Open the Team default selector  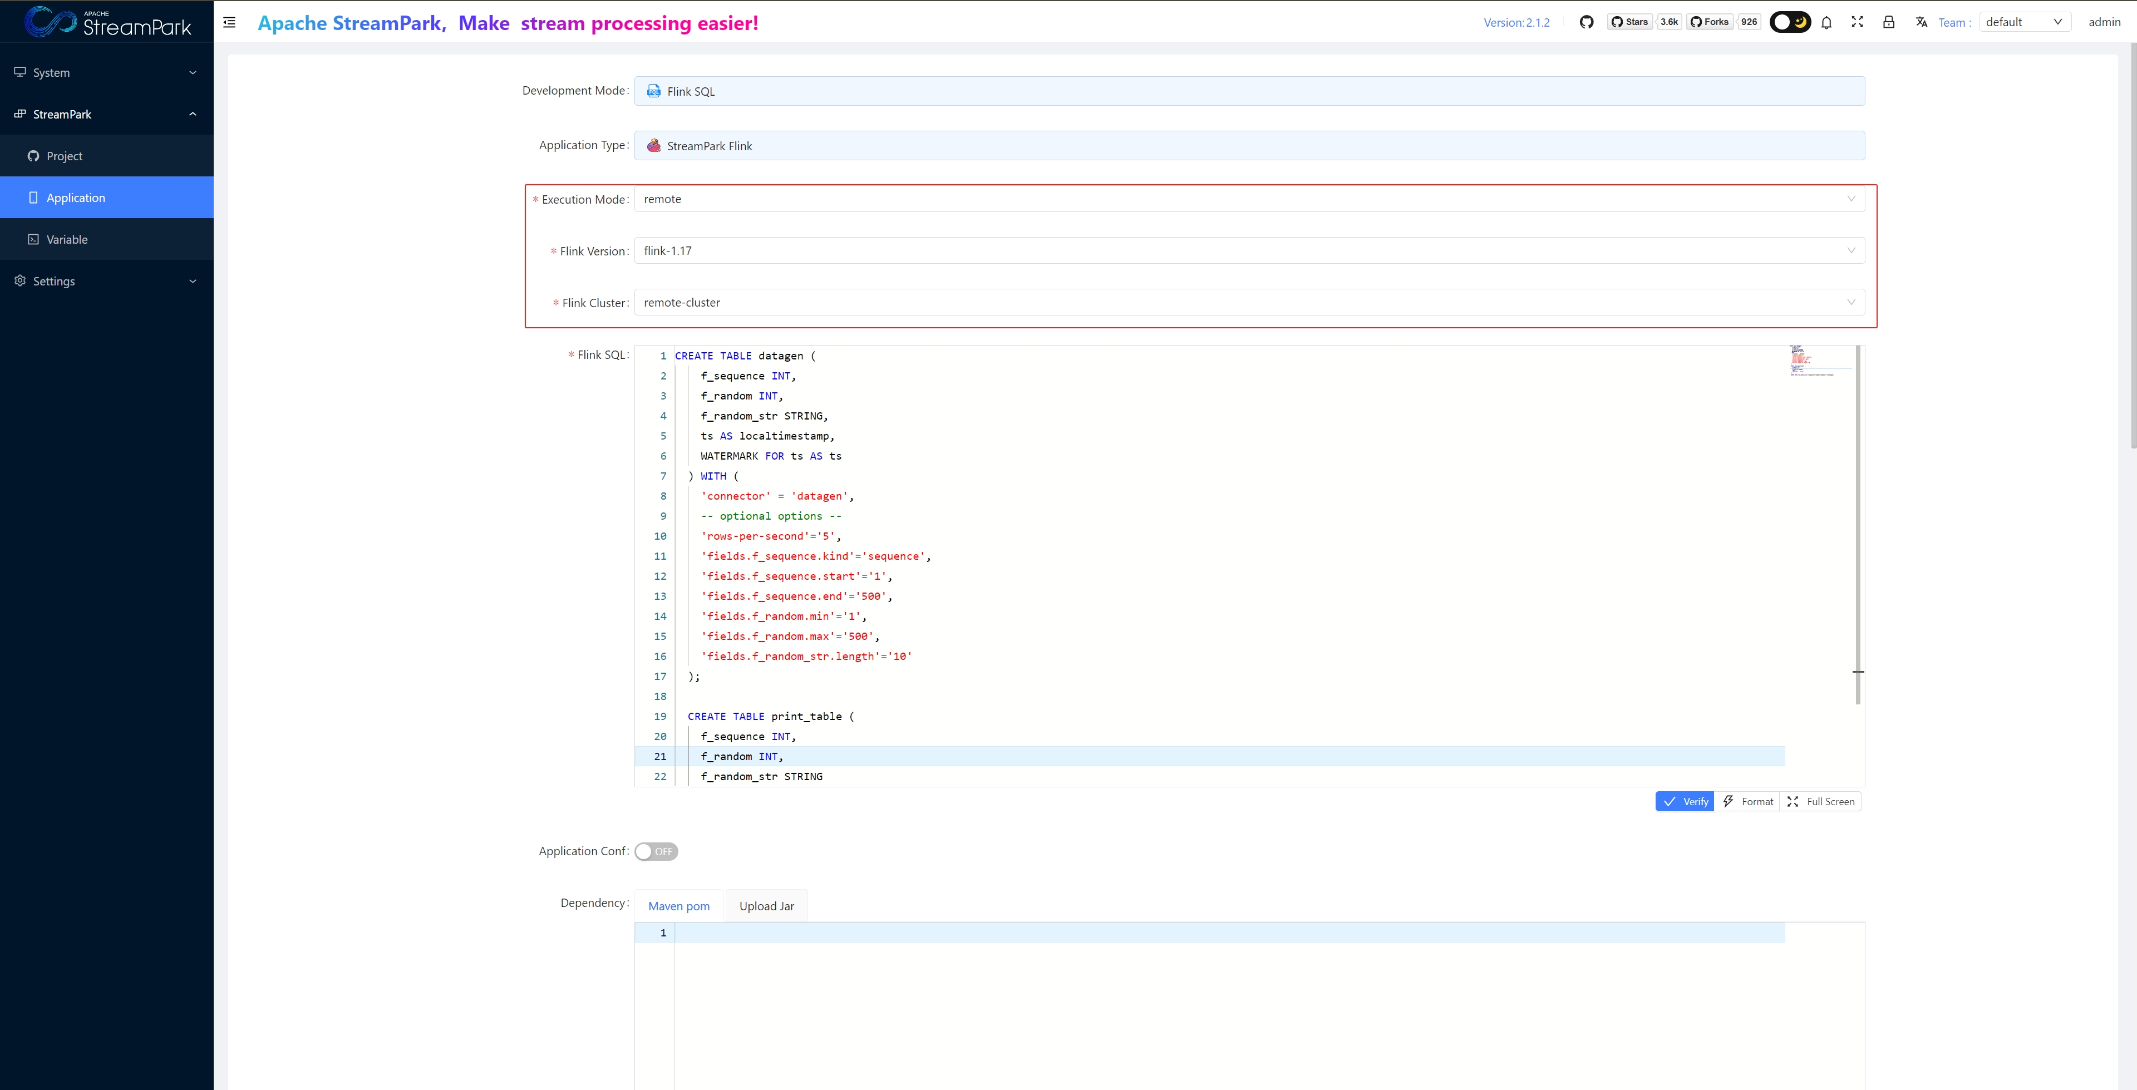pyautogui.click(x=2023, y=22)
